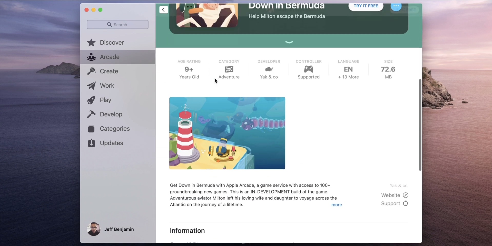492x246 pixels.
Task: Click the Create hammer icon
Action: point(91,71)
